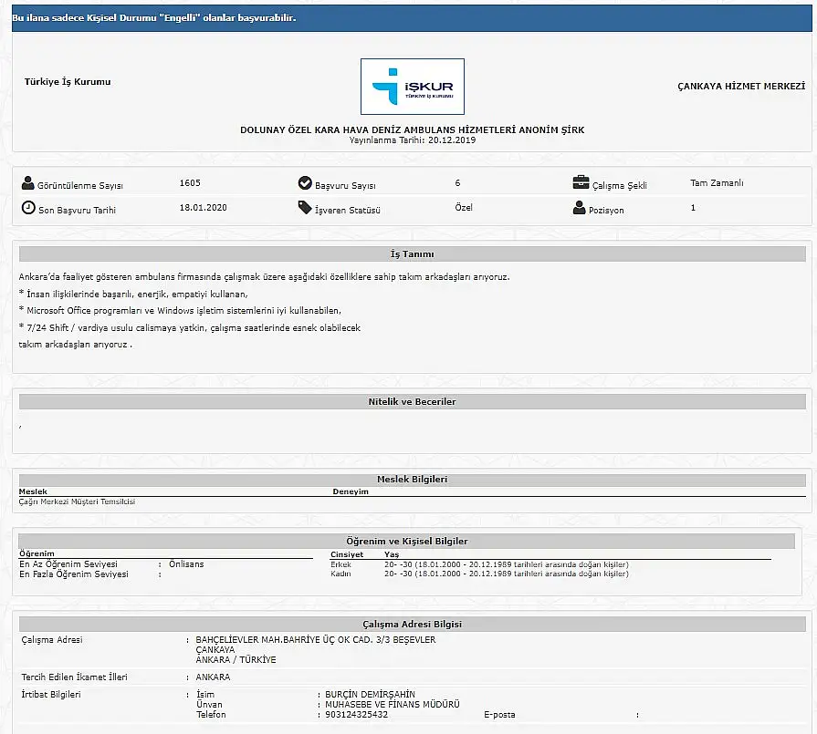
Task: Click the Özel employer status value
Action: (x=464, y=207)
